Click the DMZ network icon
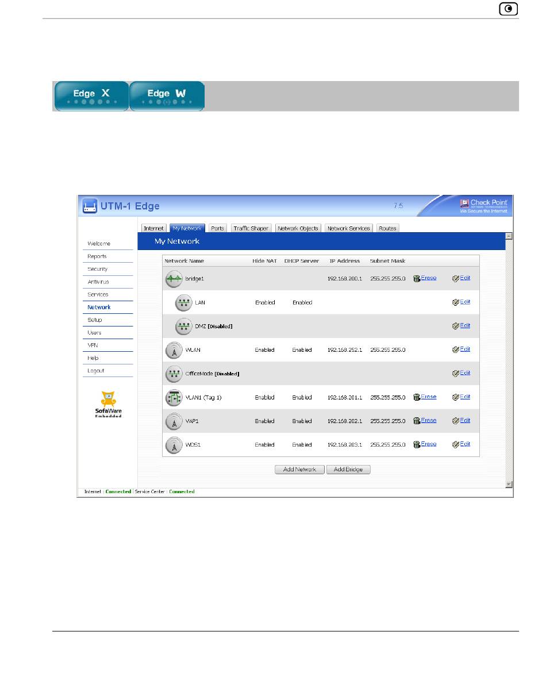Viewport: 546px width, 676px height. 183,327
